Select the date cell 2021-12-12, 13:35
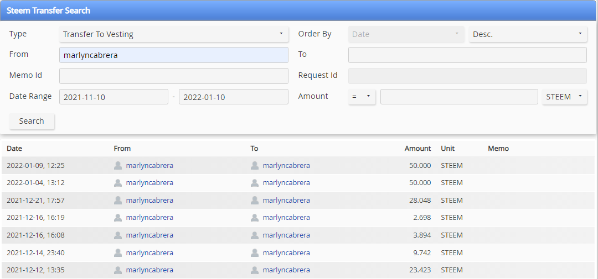This screenshot has height=279, width=598. tap(35, 270)
